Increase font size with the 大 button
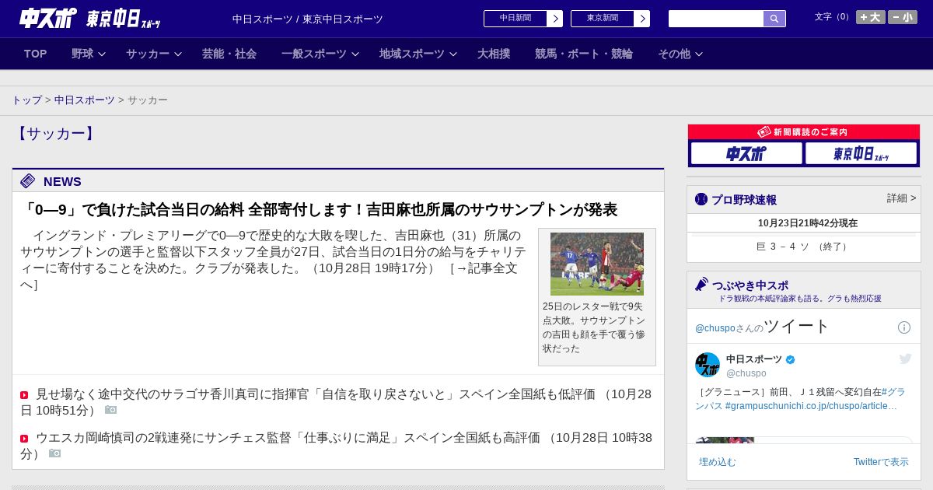The image size is (933, 490). pyautogui.click(x=870, y=17)
